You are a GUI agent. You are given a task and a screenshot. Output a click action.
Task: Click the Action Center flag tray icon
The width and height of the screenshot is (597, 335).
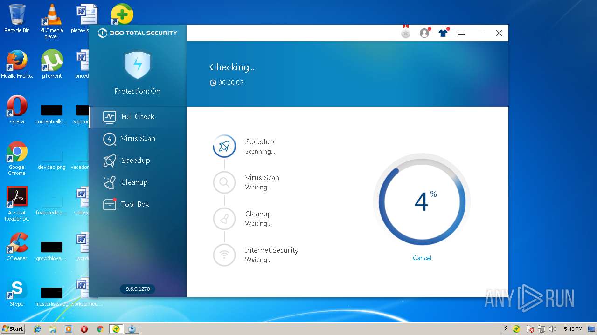coord(530,329)
